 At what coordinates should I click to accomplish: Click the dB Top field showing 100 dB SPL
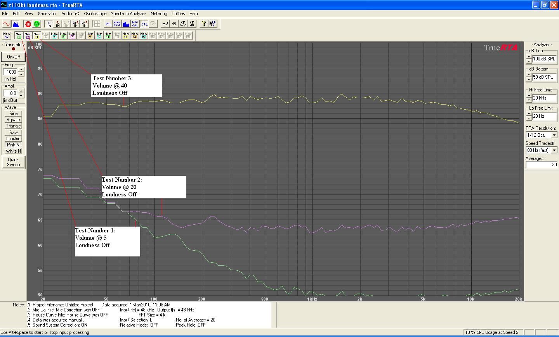pyautogui.click(x=545, y=59)
